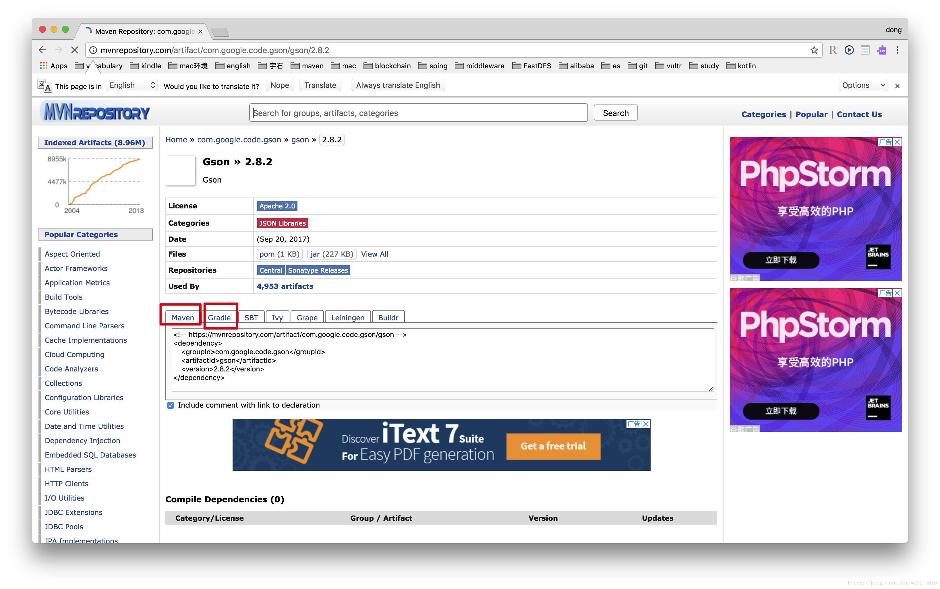This screenshot has height=589, width=940.
Task: Click the browser forward arrow
Action: point(59,50)
